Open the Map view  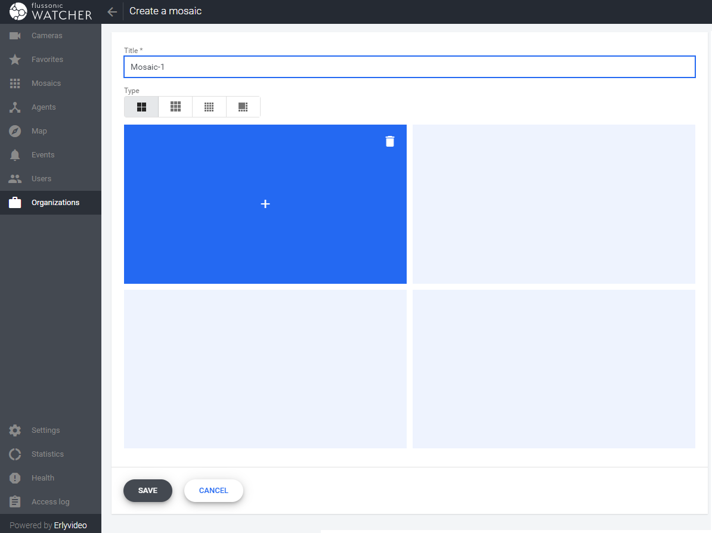tap(39, 131)
